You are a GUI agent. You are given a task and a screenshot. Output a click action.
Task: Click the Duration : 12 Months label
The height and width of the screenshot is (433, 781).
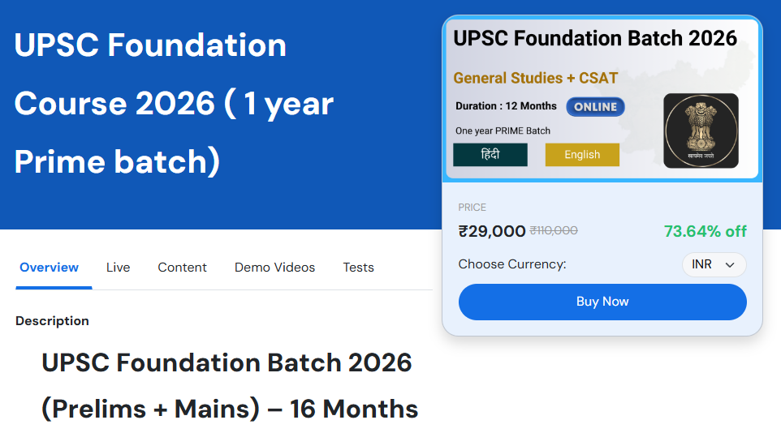pos(506,106)
